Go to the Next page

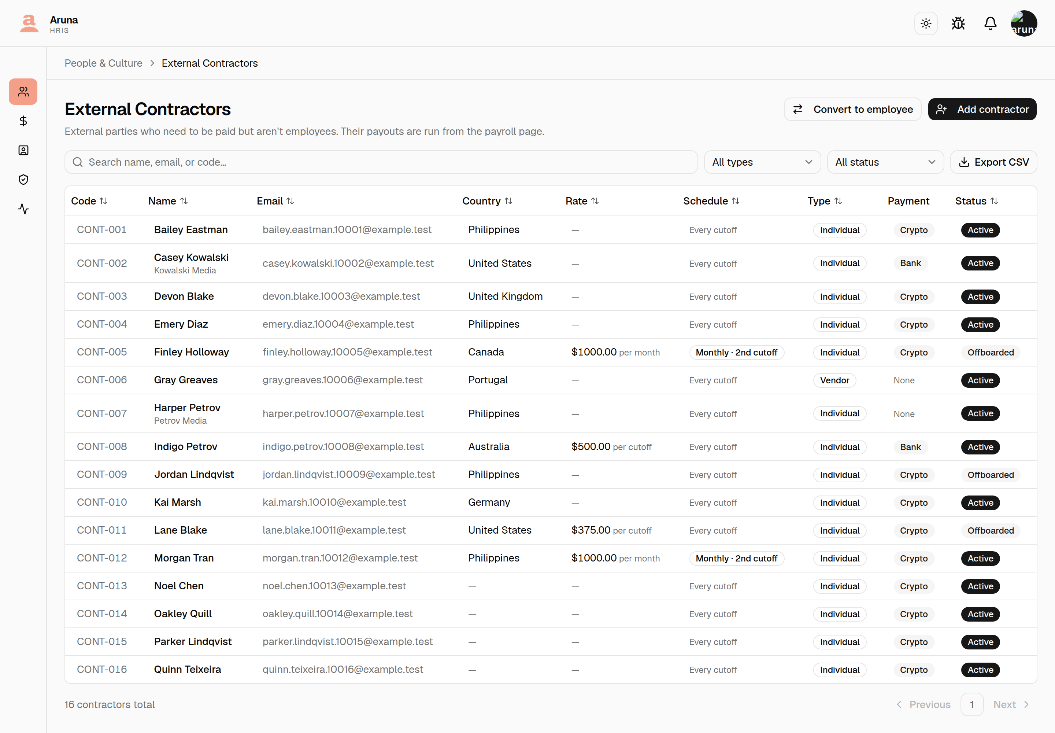pyautogui.click(x=1011, y=704)
